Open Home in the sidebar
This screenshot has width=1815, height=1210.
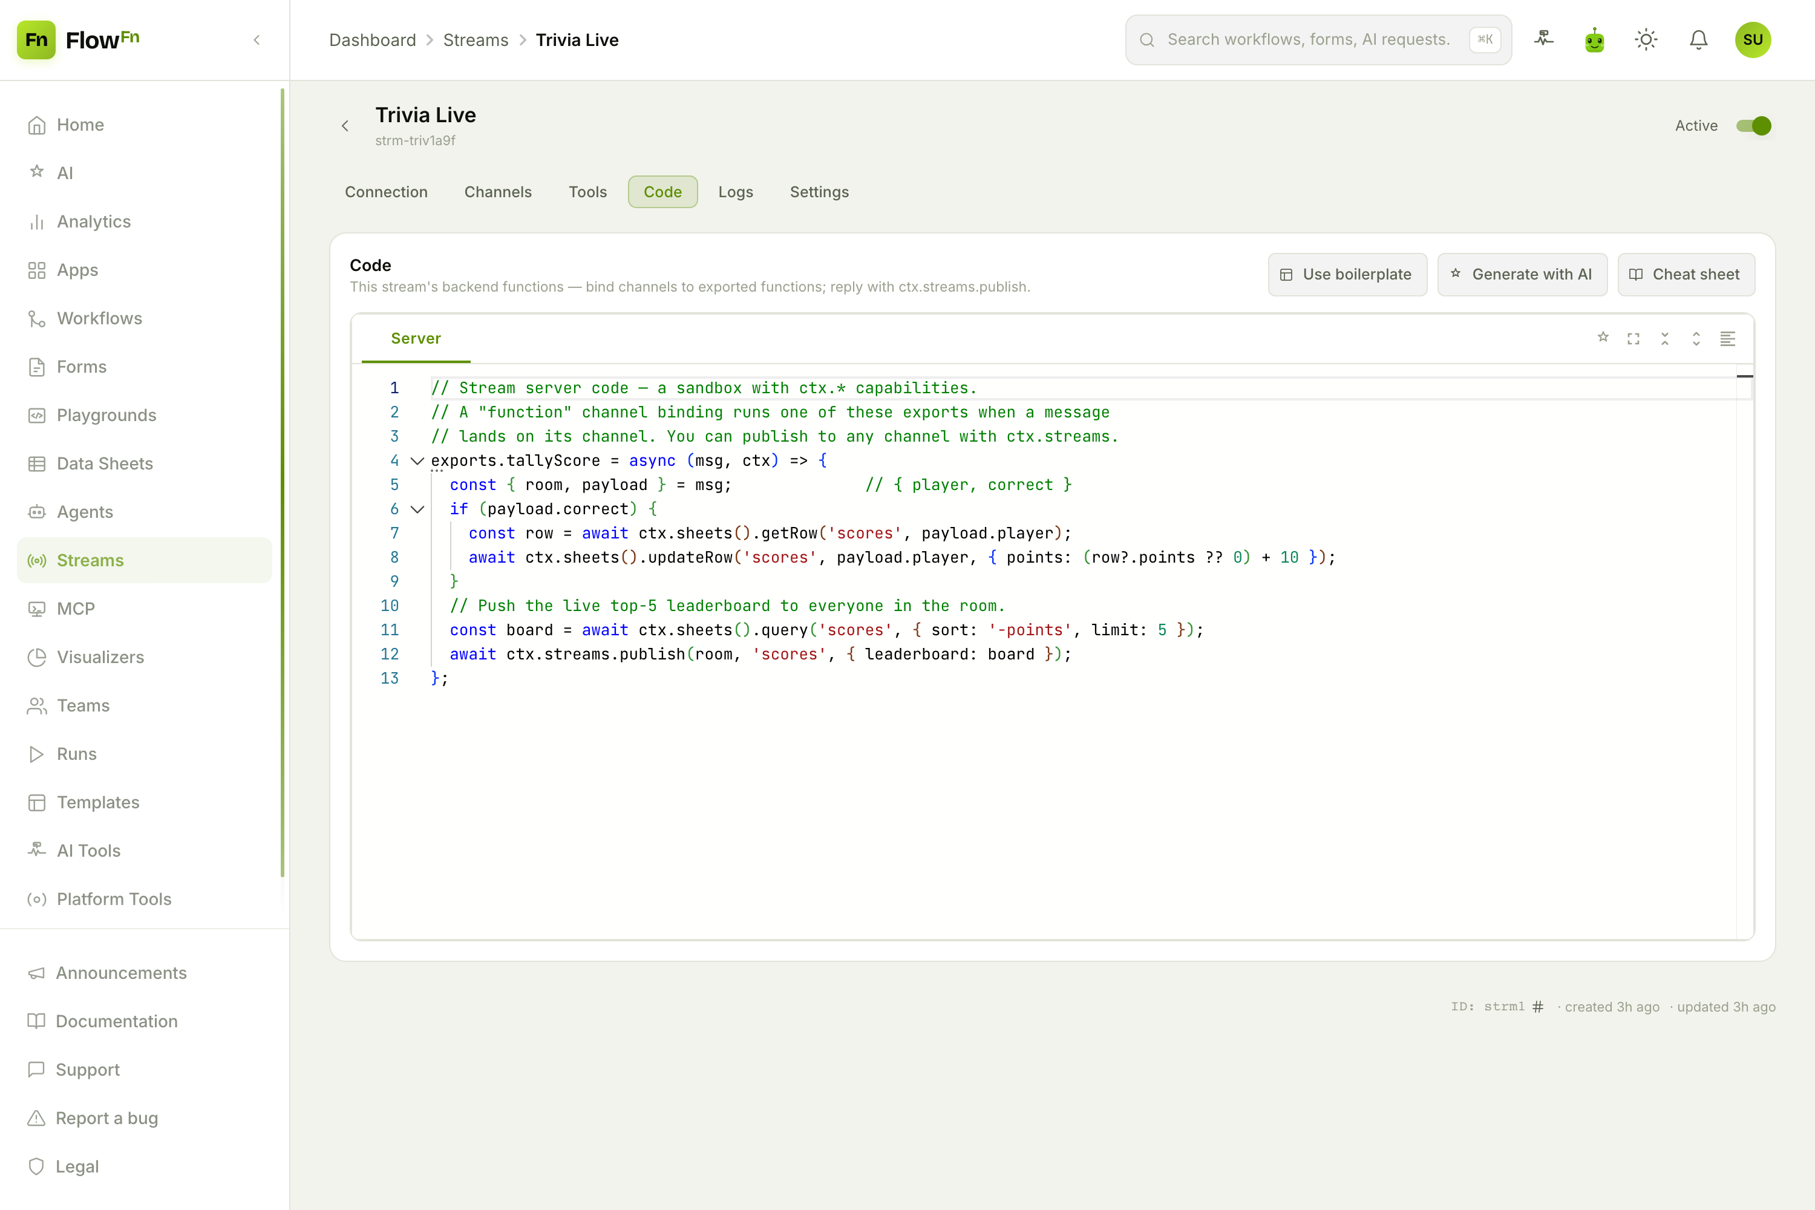[145, 124]
